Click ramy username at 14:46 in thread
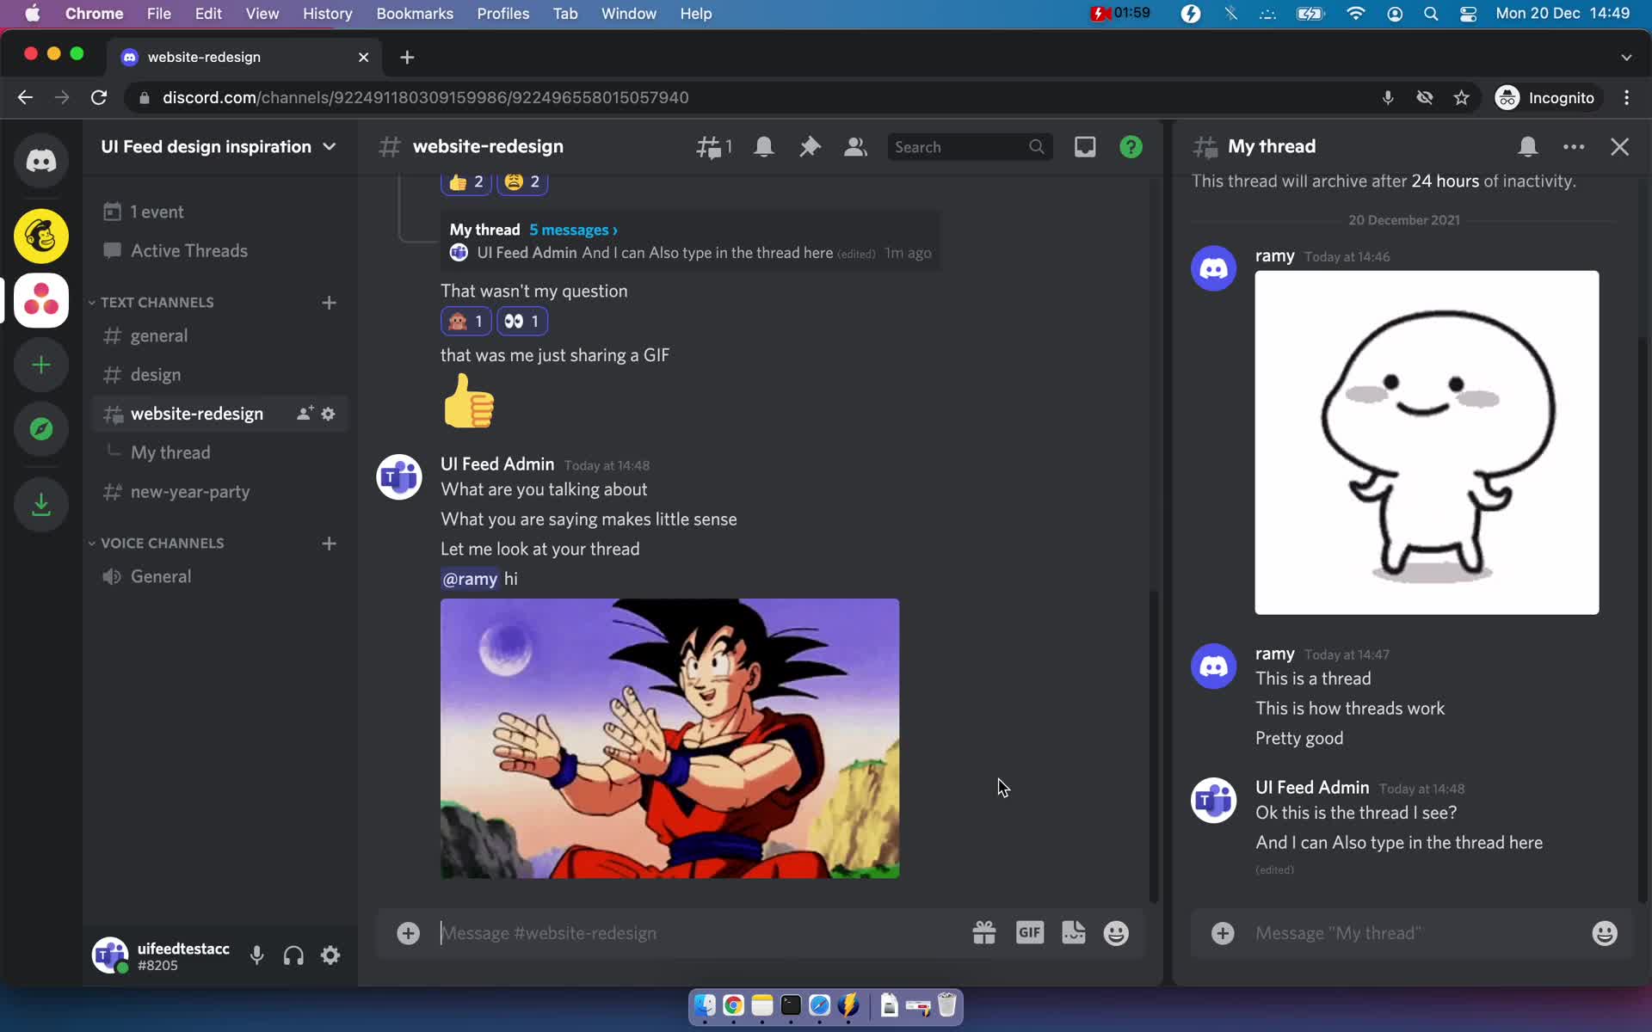 (x=1274, y=256)
